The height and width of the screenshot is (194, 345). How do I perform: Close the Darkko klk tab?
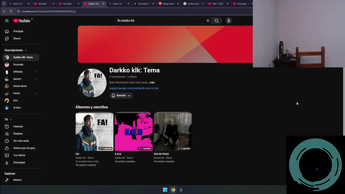103,4
